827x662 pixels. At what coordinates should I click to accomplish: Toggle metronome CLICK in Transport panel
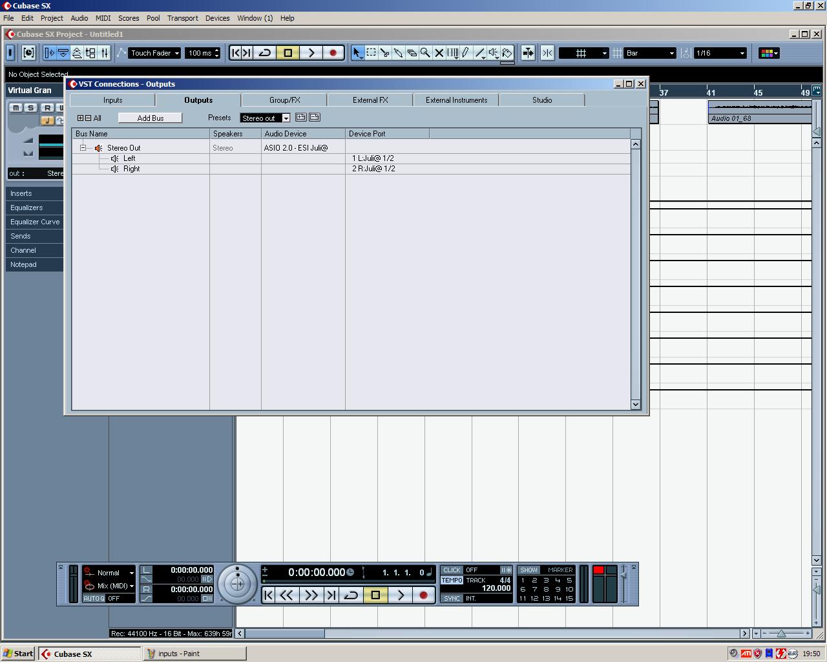[x=452, y=570]
